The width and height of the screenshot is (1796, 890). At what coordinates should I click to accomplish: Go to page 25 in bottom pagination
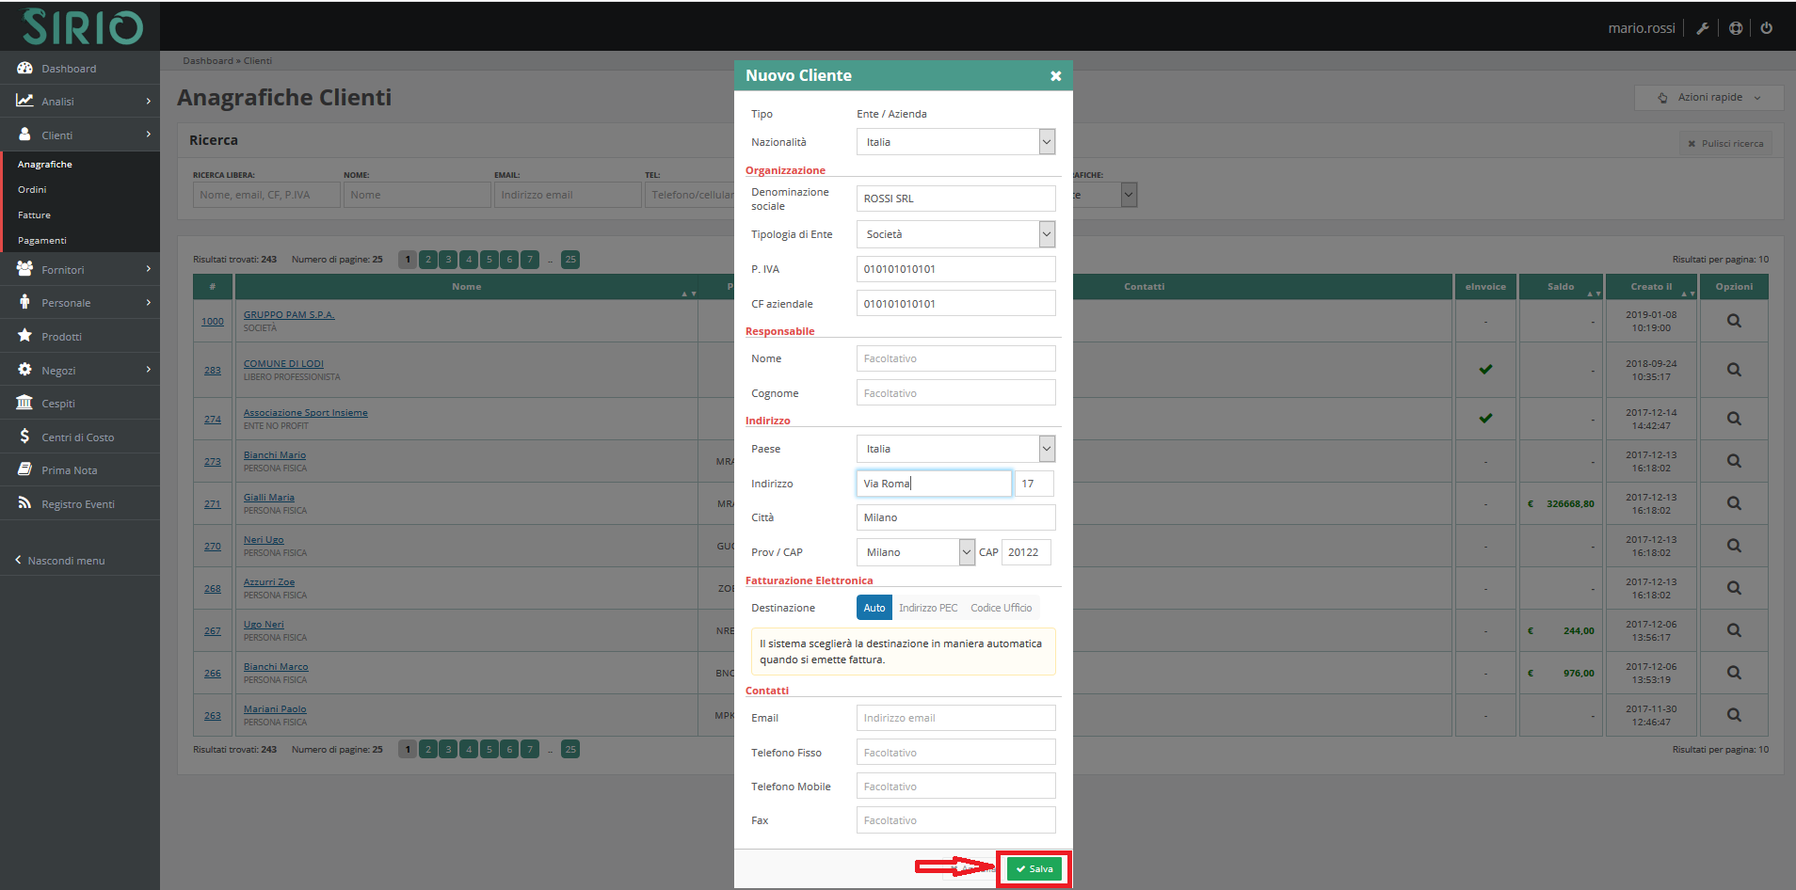570,750
